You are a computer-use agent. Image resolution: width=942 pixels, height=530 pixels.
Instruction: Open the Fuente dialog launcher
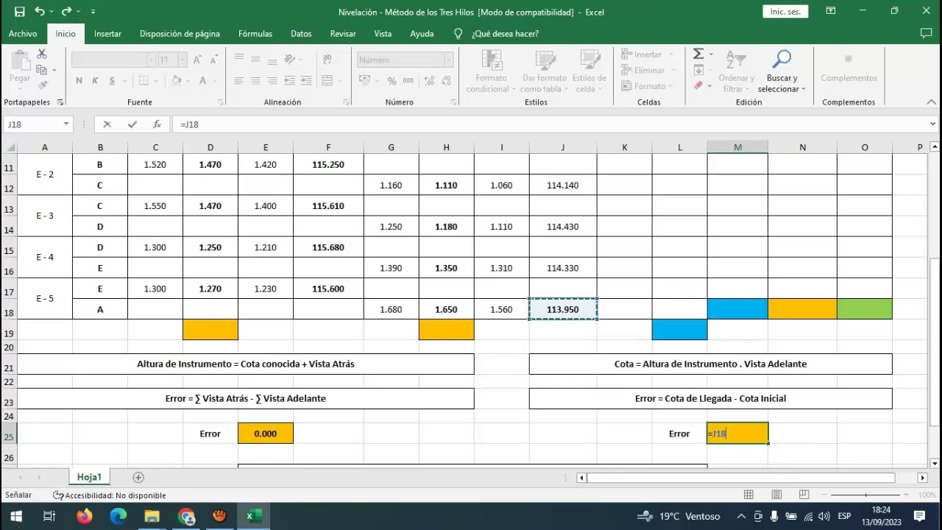(x=220, y=102)
